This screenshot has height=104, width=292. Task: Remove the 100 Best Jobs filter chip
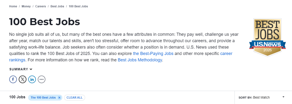(x=59, y=98)
